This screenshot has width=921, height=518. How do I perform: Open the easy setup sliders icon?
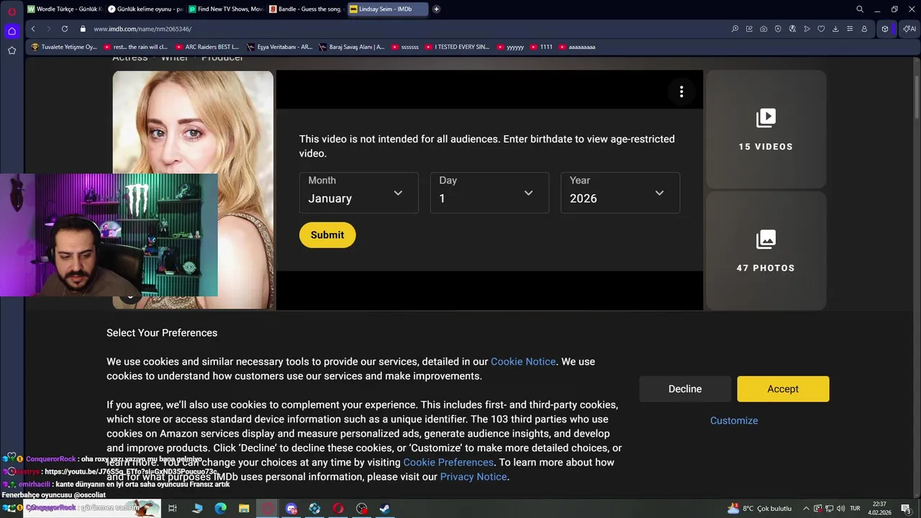[850, 29]
